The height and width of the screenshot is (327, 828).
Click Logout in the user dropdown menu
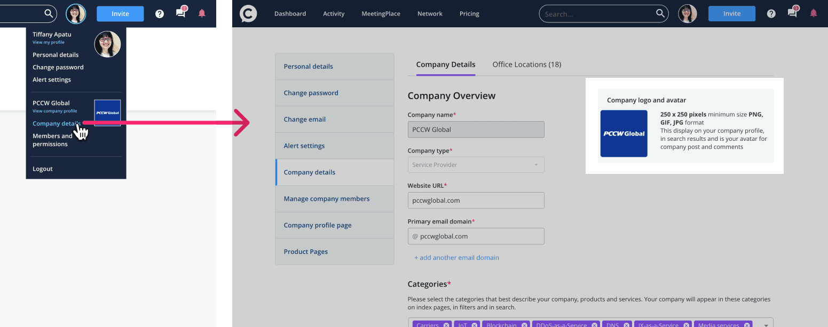[43, 169]
